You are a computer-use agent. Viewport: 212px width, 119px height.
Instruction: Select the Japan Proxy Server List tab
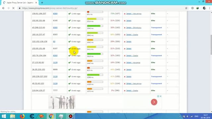pos(20,3)
